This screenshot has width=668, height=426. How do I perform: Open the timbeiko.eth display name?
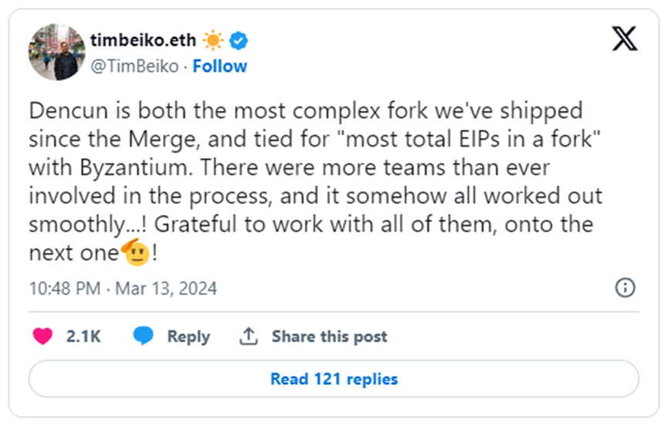pyautogui.click(x=144, y=41)
